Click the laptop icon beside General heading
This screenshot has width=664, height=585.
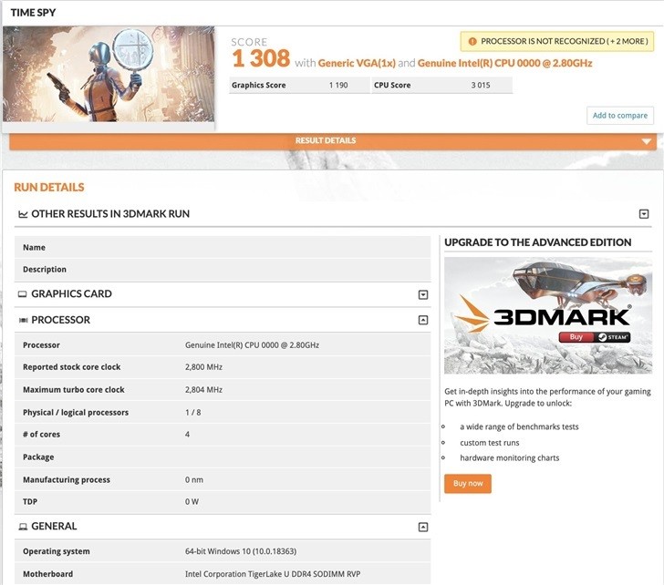pyautogui.click(x=23, y=527)
